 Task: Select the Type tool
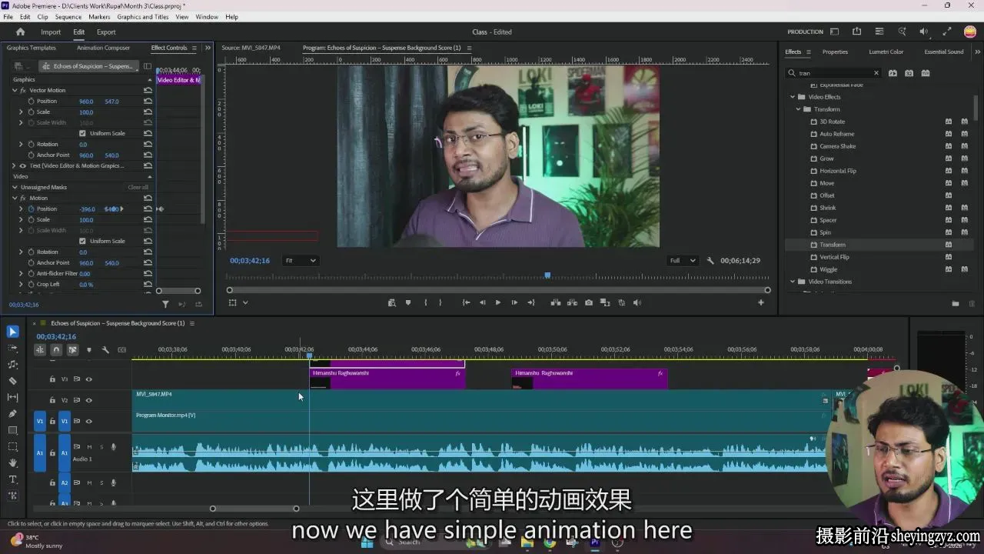point(12,479)
